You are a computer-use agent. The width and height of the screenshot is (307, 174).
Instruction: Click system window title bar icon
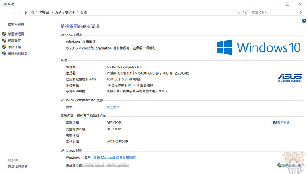(x=5, y=4)
